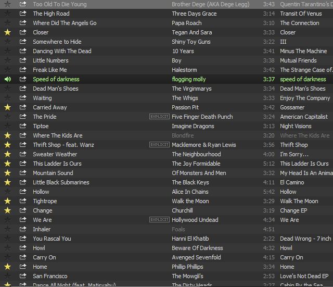Star the song Tiptoe
333x287 pixels.
(x=7, y=126)
